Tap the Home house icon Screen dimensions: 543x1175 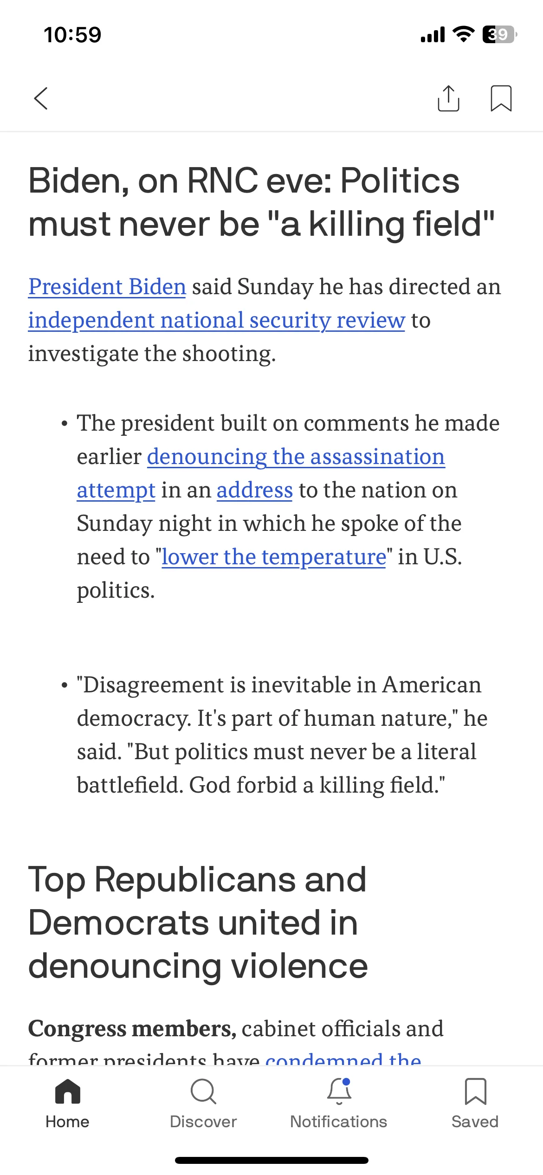pyautogui.click(x=68, y=1091)
